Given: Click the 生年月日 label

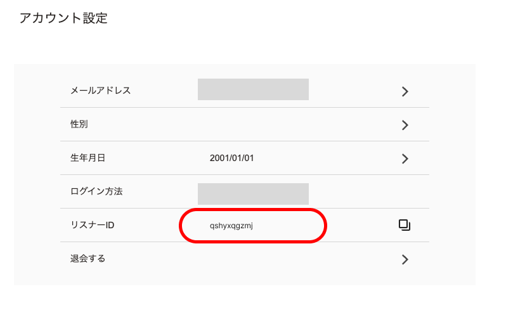Looking at the screenshot, I should 88,158.
